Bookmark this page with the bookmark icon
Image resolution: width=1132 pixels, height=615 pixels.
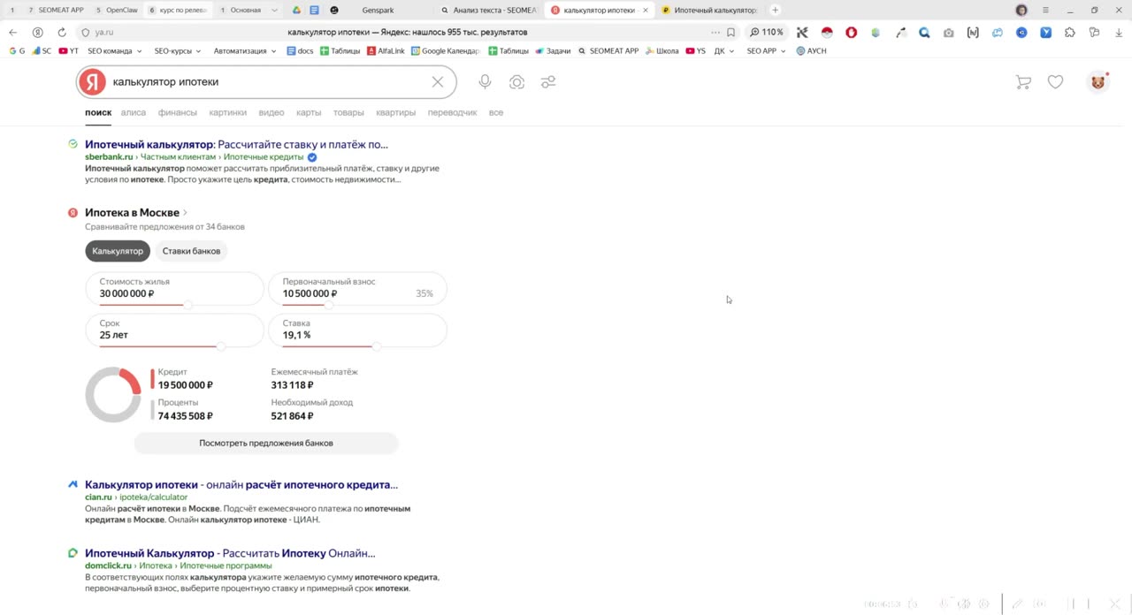tap(730, 32)
